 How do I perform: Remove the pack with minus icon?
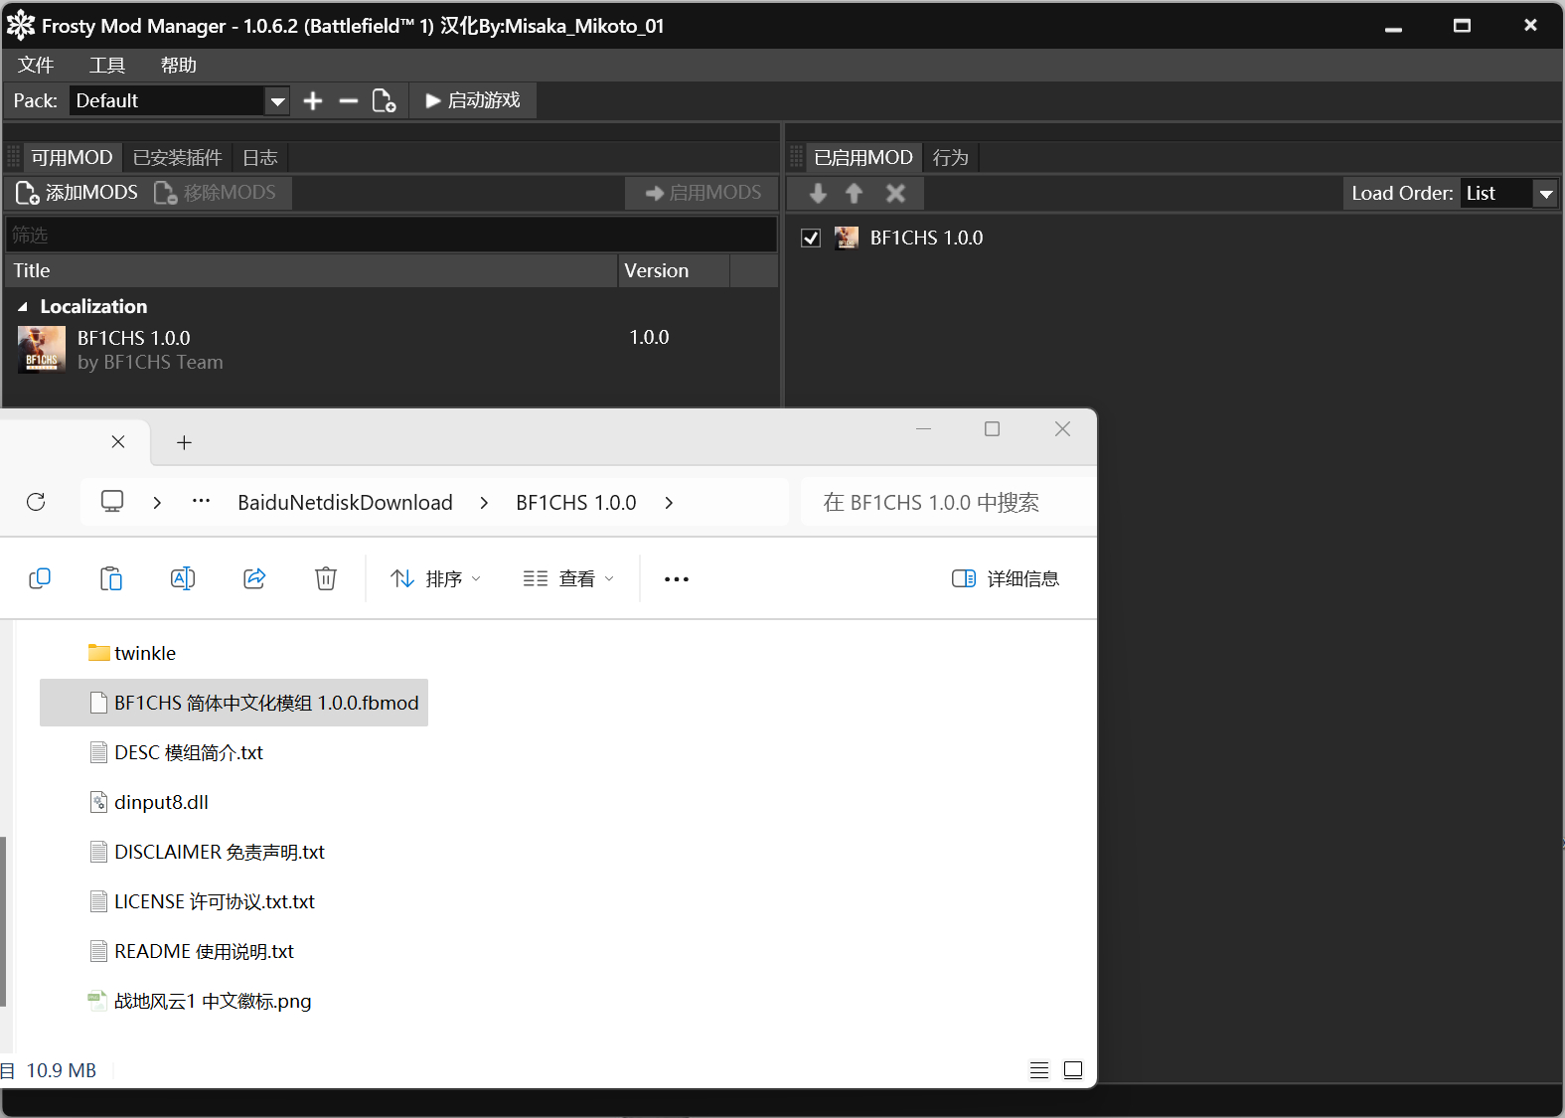(348, 100)
